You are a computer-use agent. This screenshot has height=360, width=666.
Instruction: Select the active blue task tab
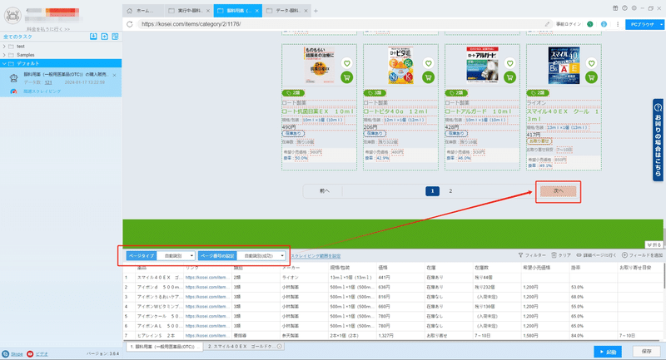pos(238,11)
